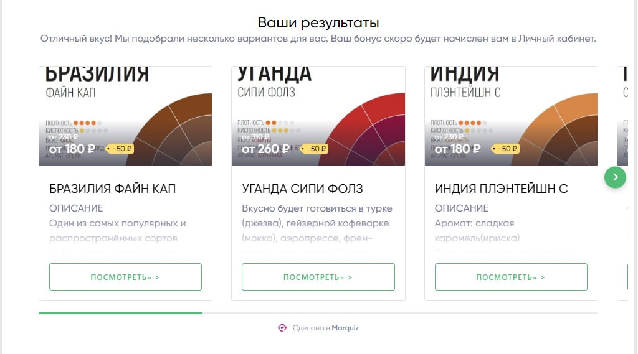
Task: Click the от 180 ₽ price on Бразилия
Action: tap(72, 149)
